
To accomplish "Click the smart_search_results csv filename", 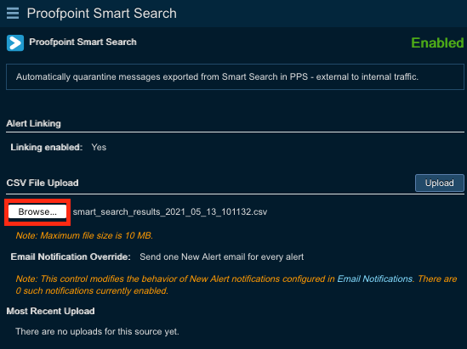I will coord(170,211).
